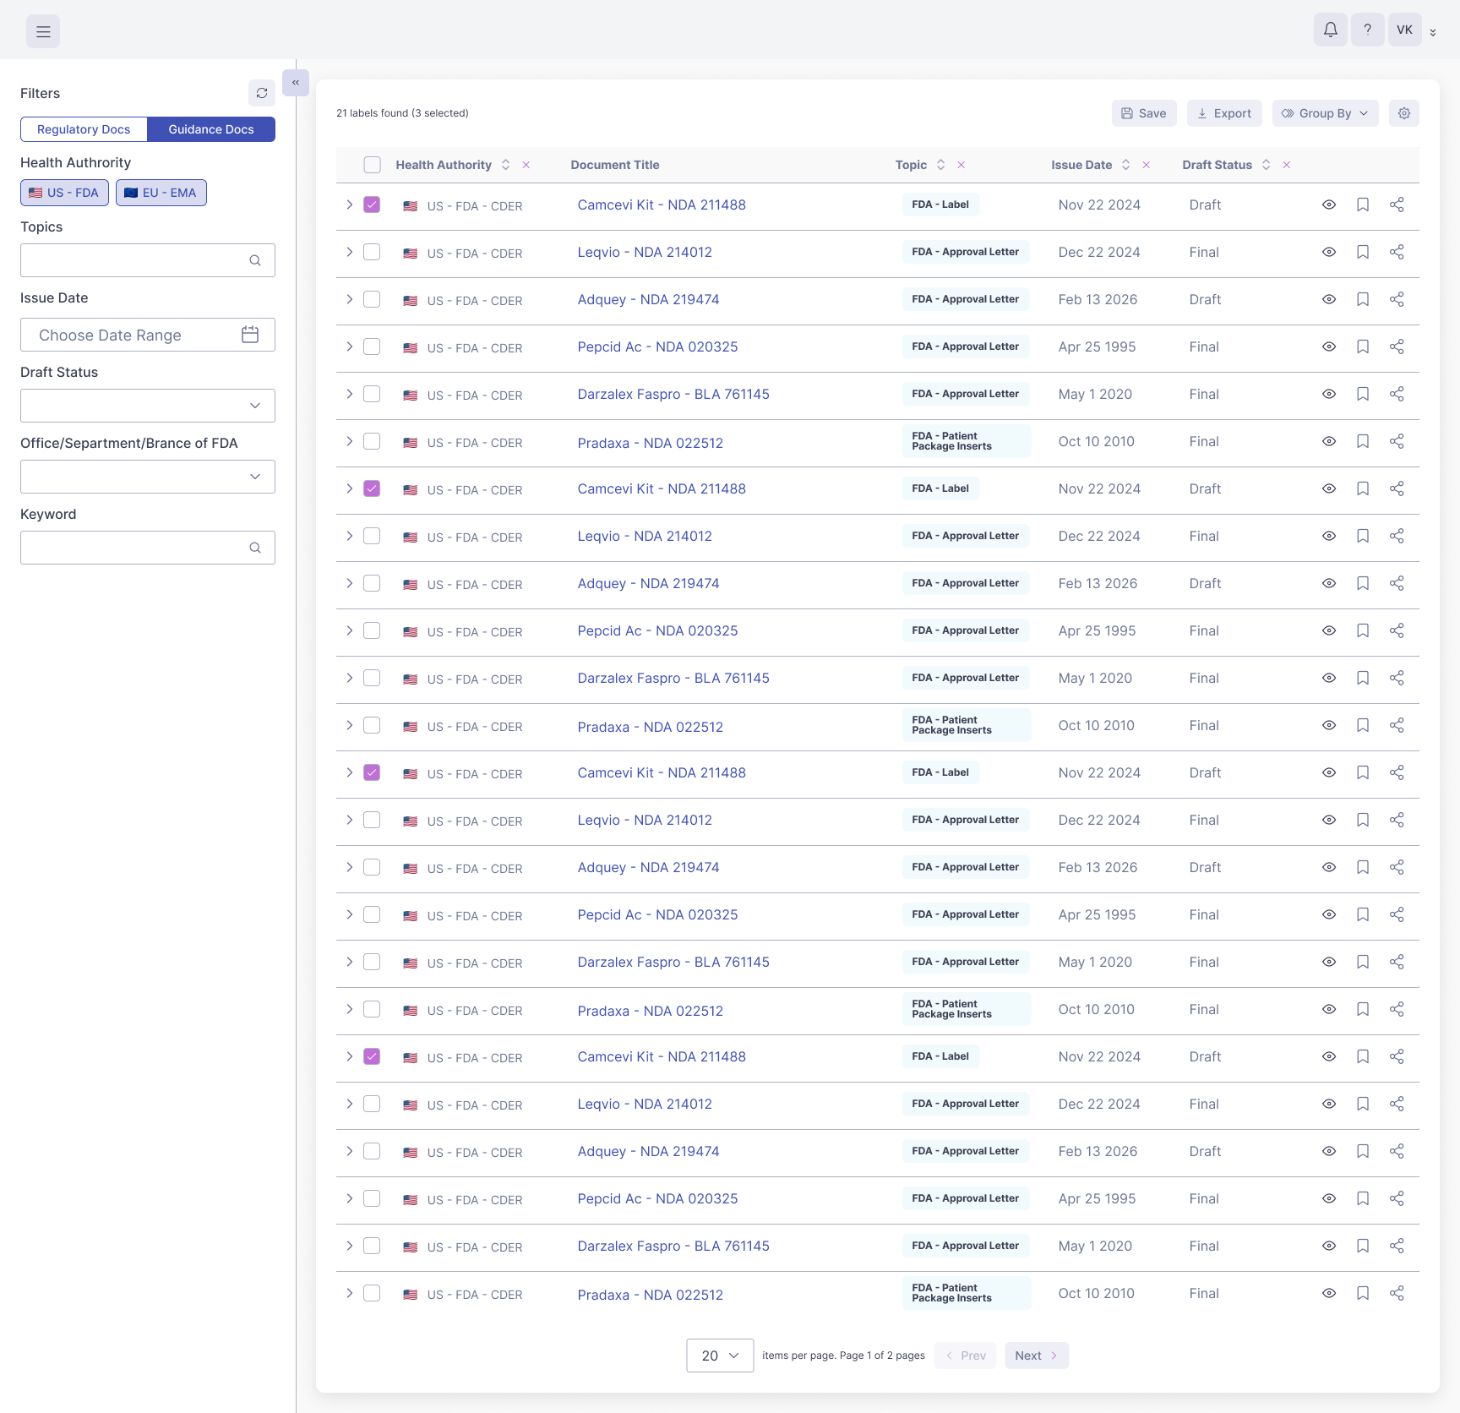Open the hamburger navigation menu
The height and width of the screenshot is (1413, 1460).
point(43,31)
